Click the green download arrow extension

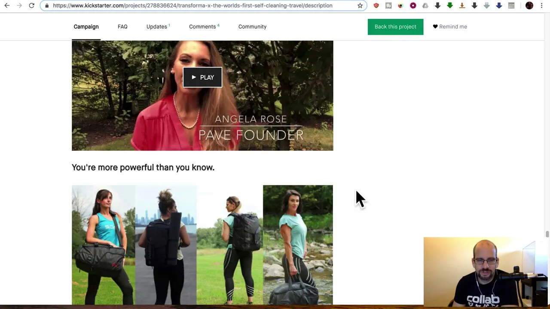coord(450,6)
